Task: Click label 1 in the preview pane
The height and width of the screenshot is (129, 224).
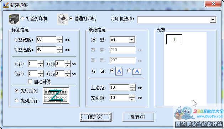Action: (x=174, y=39)
